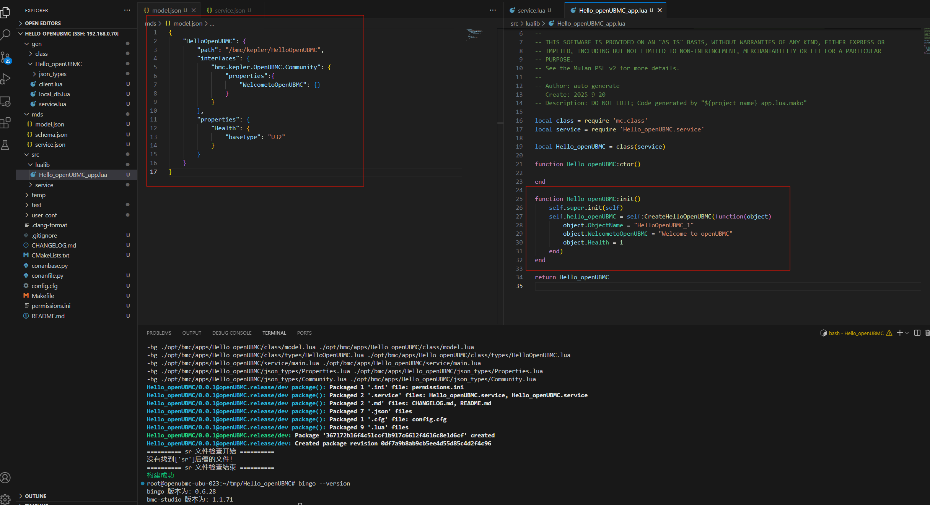Split the terminal panel
The width and height of the screenshot is (930, 505).
pyautogui.click(x=917, y=333)
